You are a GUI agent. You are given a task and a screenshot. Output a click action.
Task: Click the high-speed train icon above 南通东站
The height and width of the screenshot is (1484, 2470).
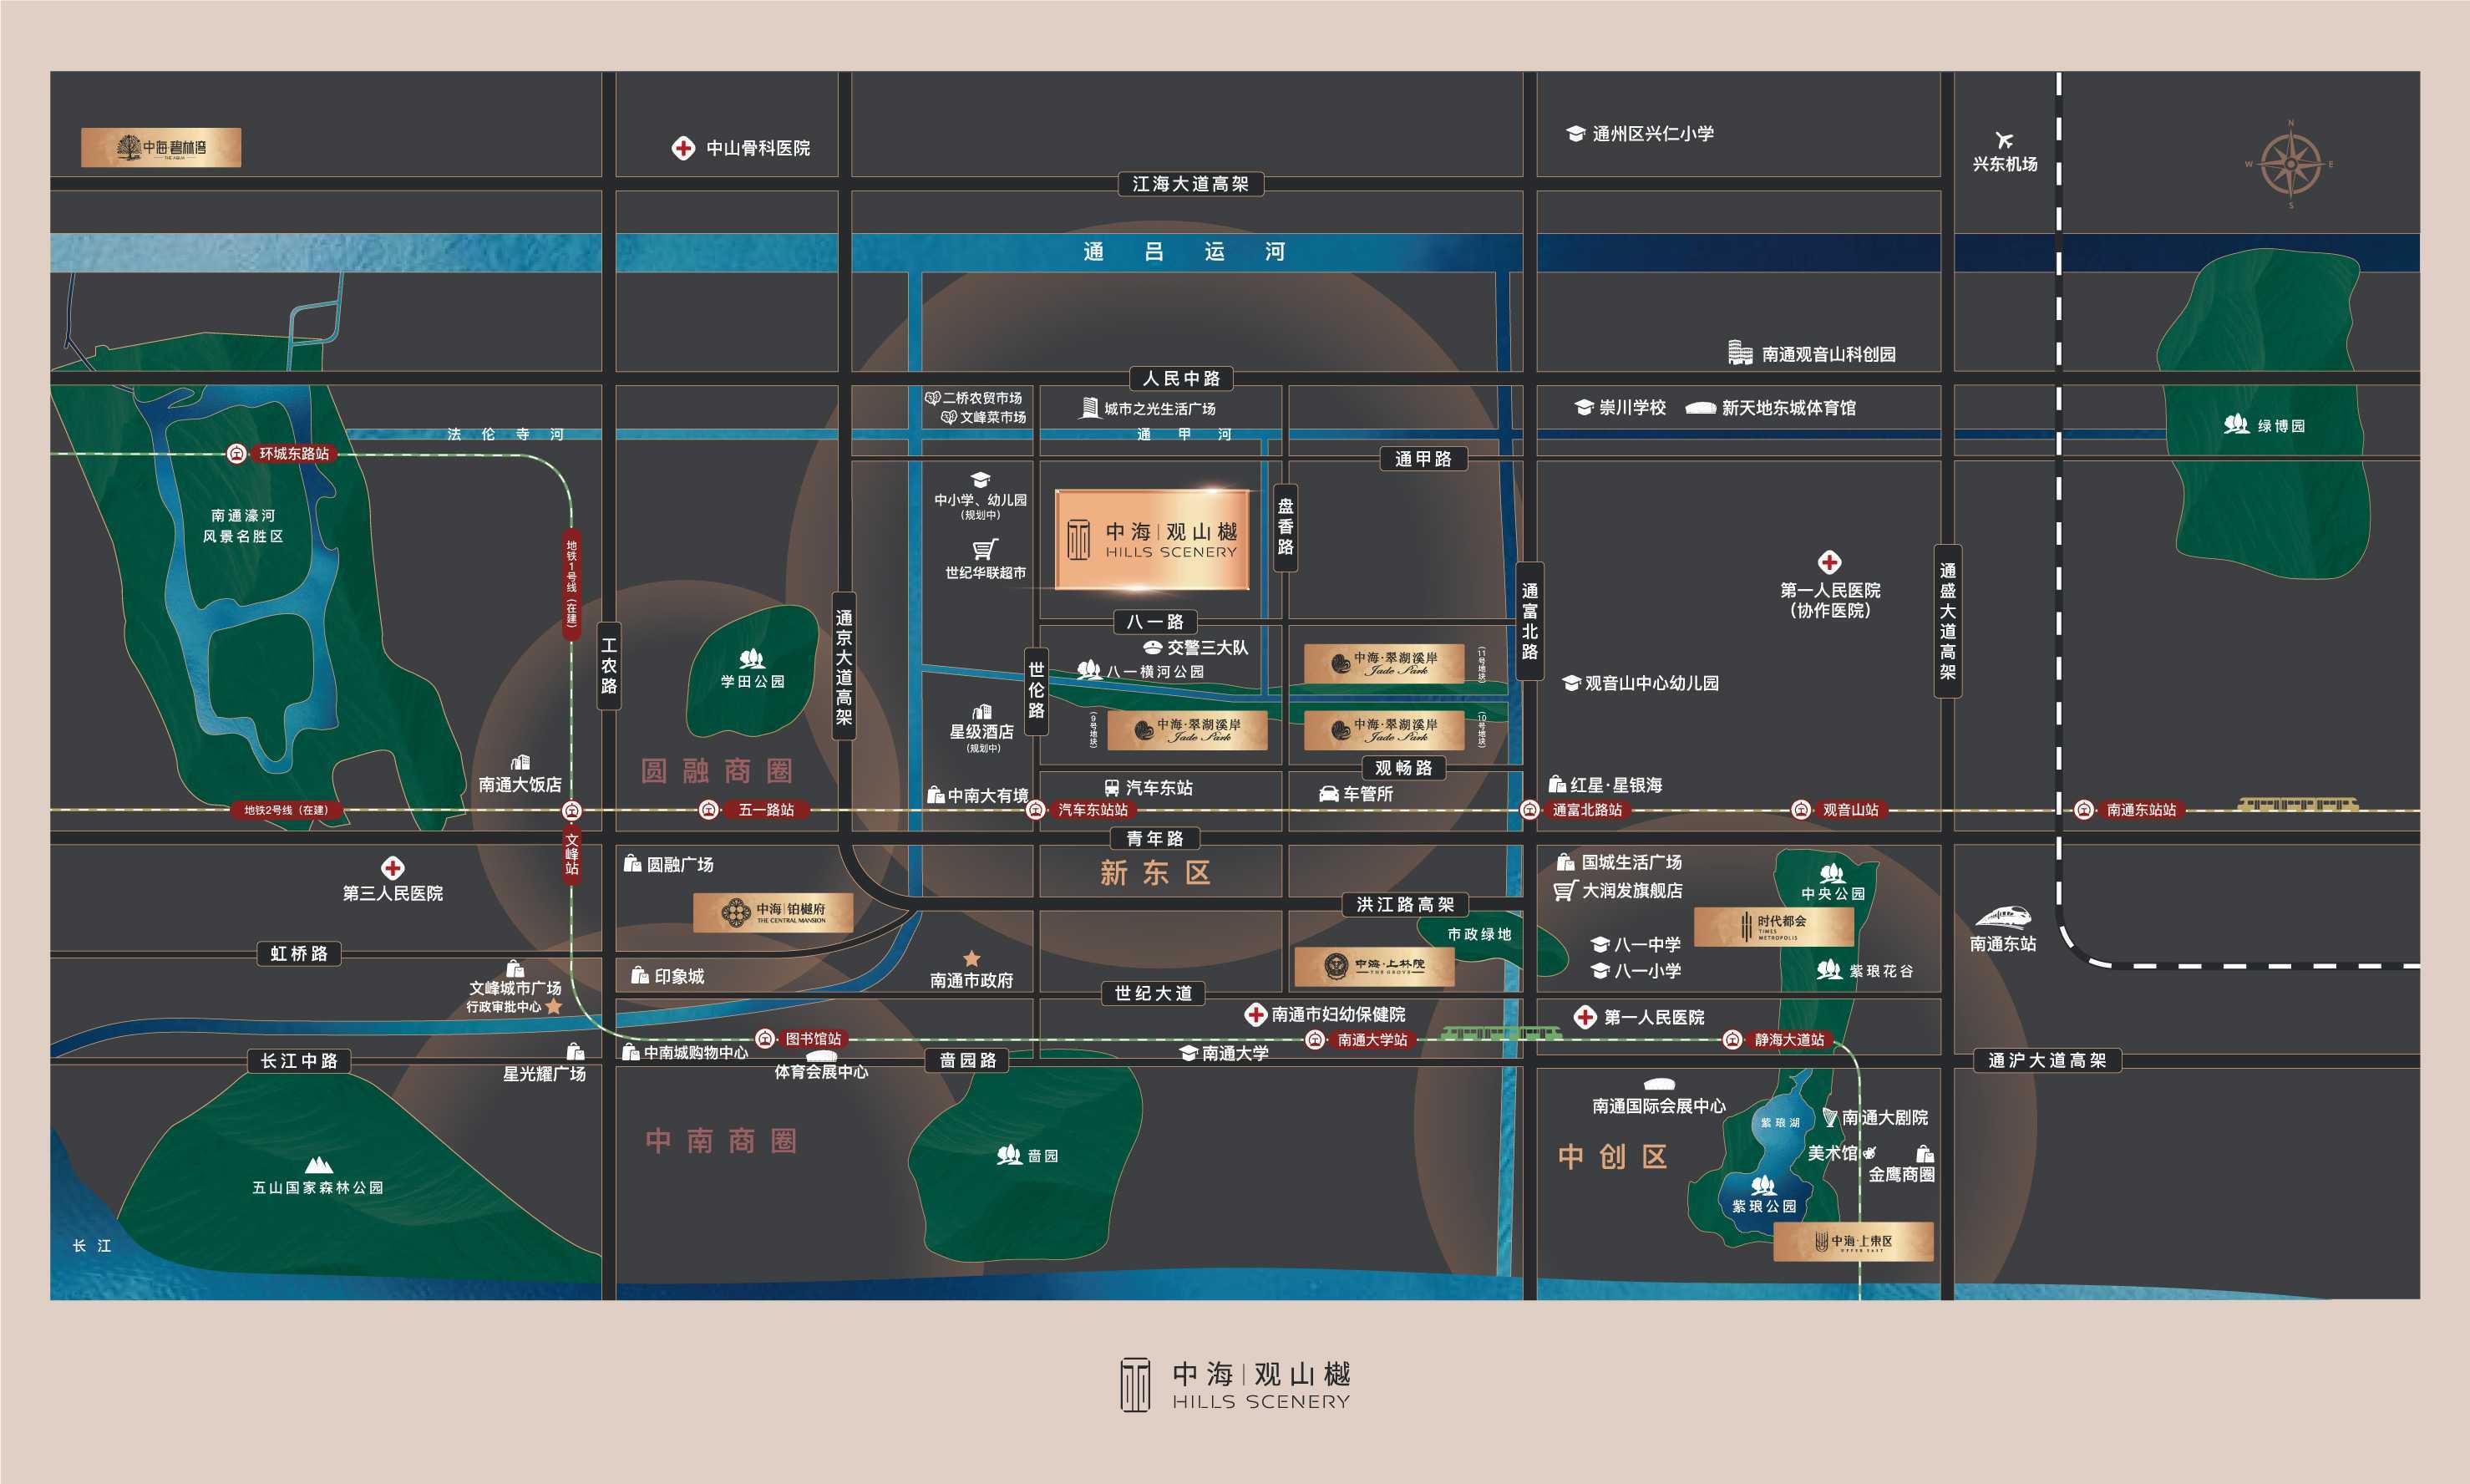(x=2002, y=917)
